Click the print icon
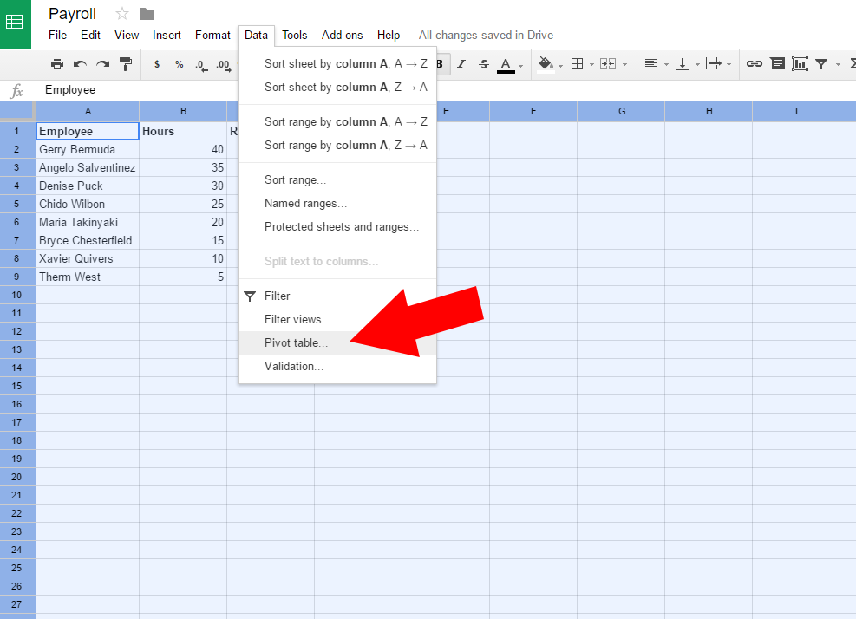Viewport: 856px width, 619px height. coord(56,64)
